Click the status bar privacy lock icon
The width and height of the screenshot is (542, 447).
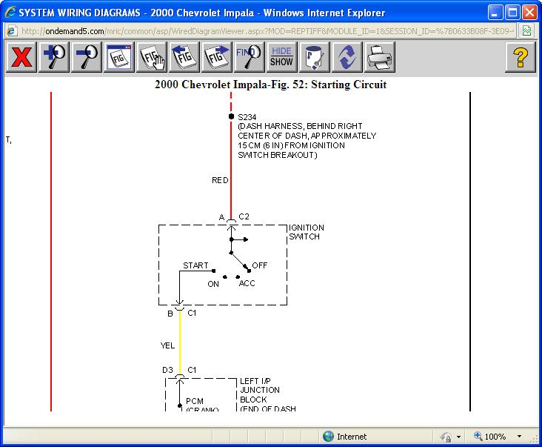pyautogui.click(x=446, y=437)
